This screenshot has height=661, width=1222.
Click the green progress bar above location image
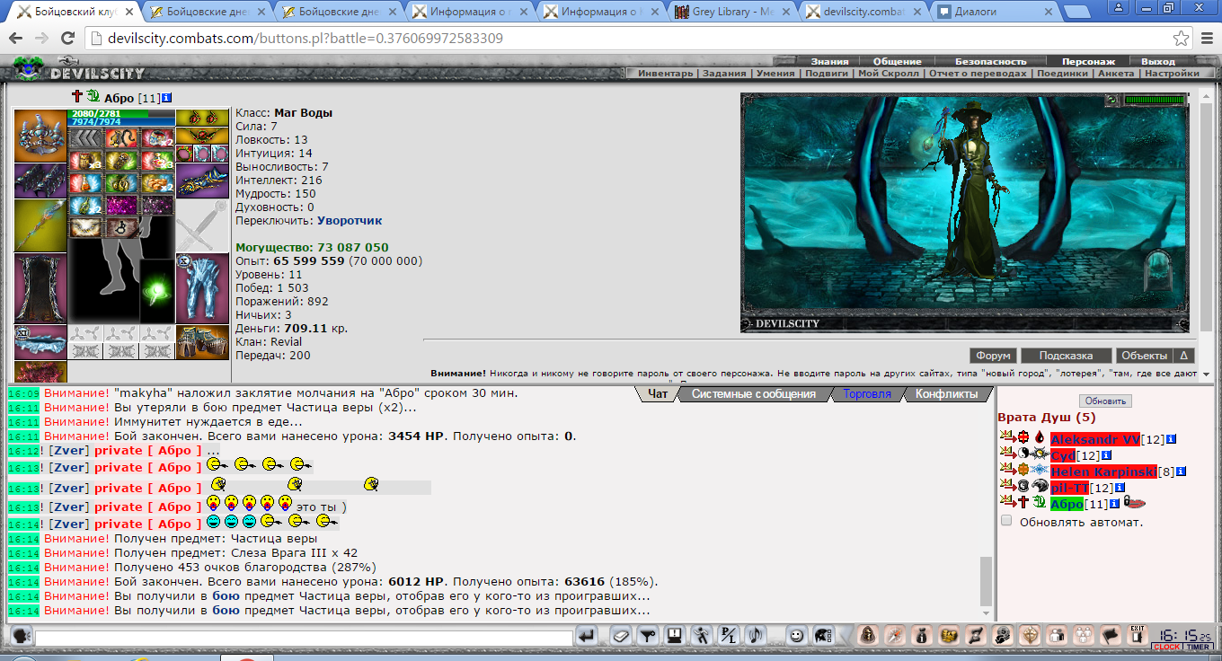click(x=1154, y=100)
